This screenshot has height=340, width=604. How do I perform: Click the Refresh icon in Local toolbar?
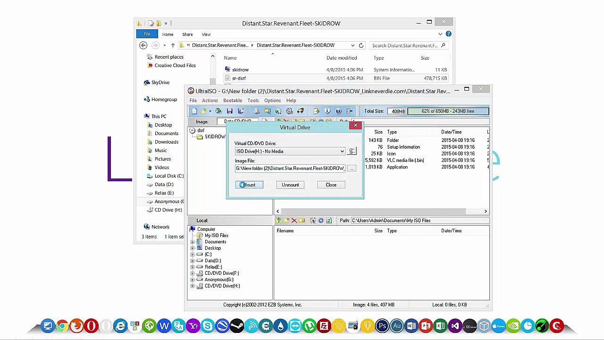pos(329,221)
